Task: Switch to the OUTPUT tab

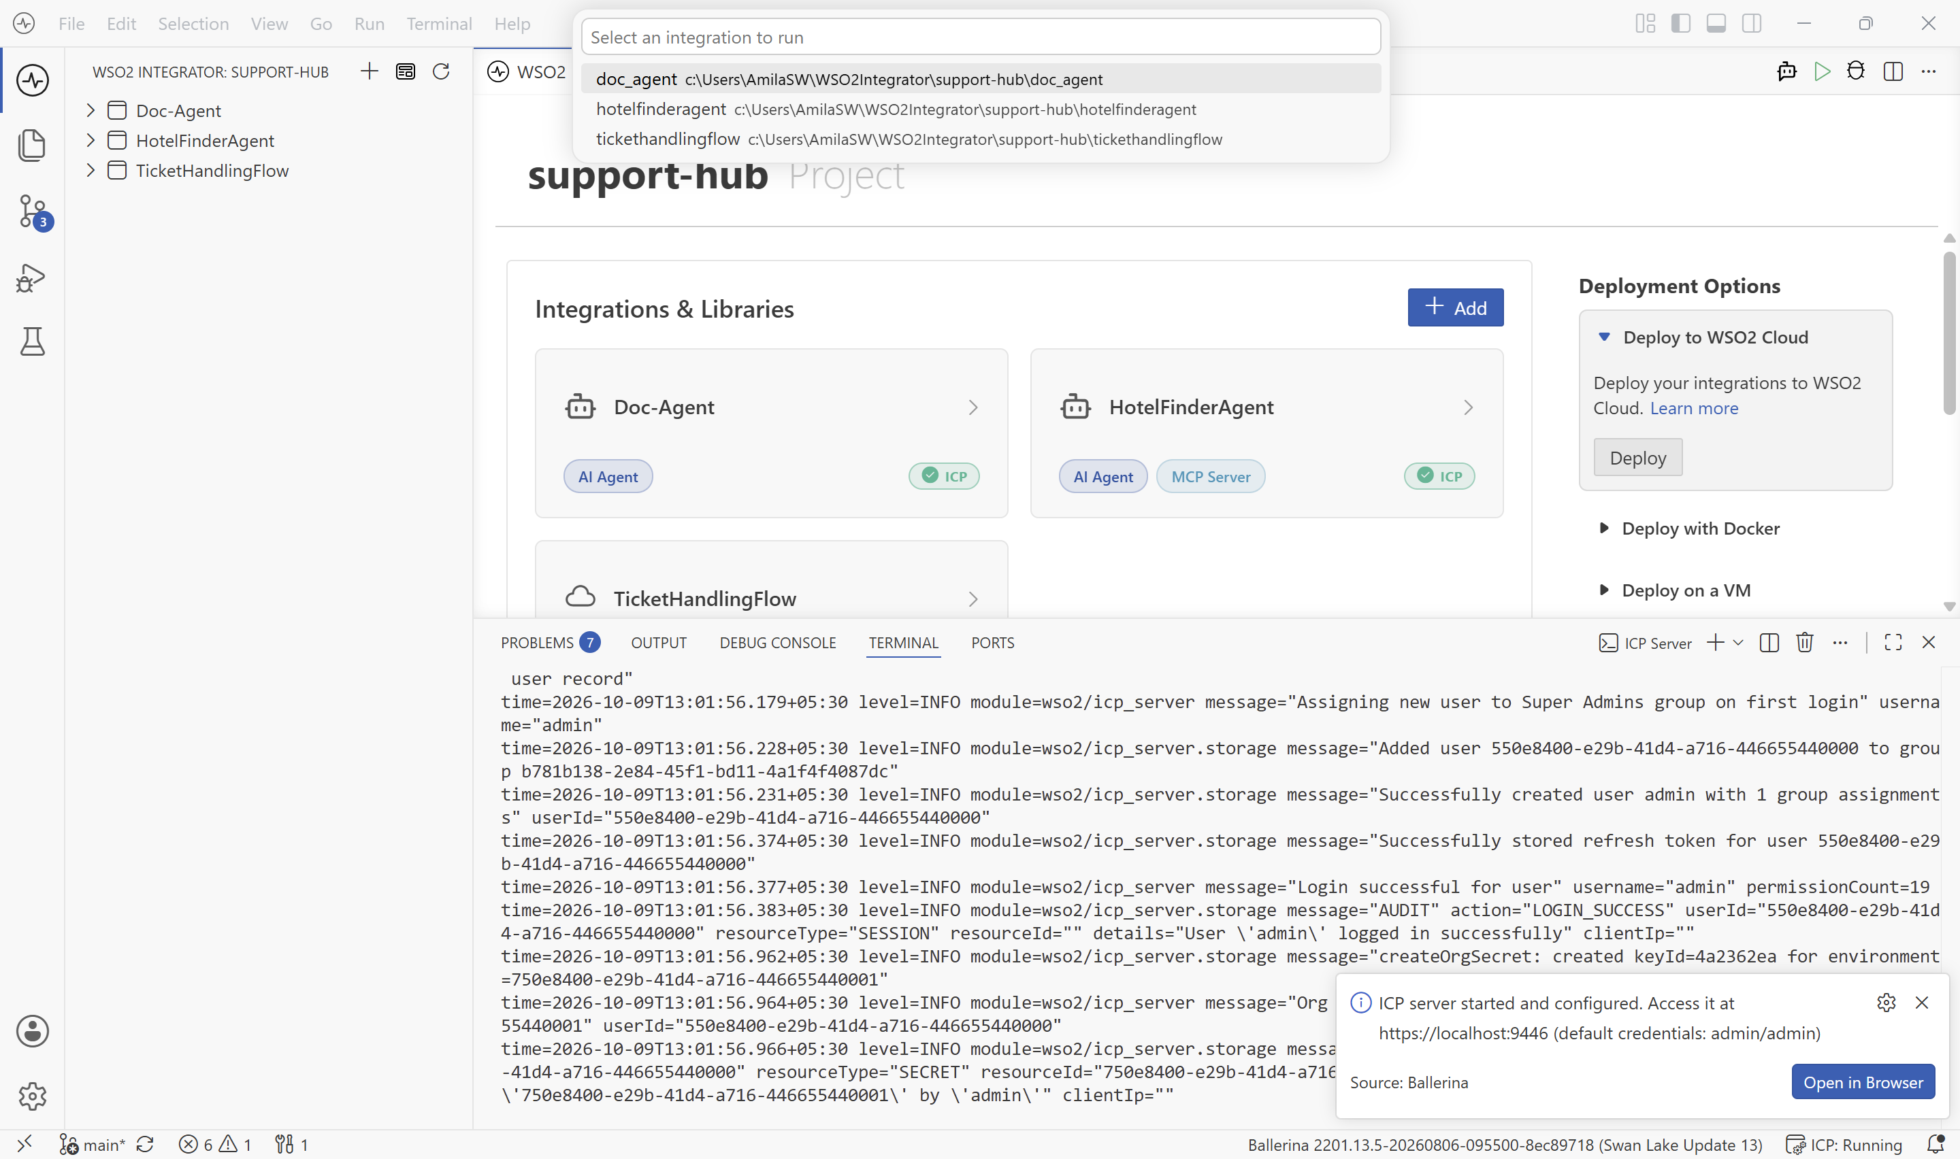Action: (x=659, y=643)
